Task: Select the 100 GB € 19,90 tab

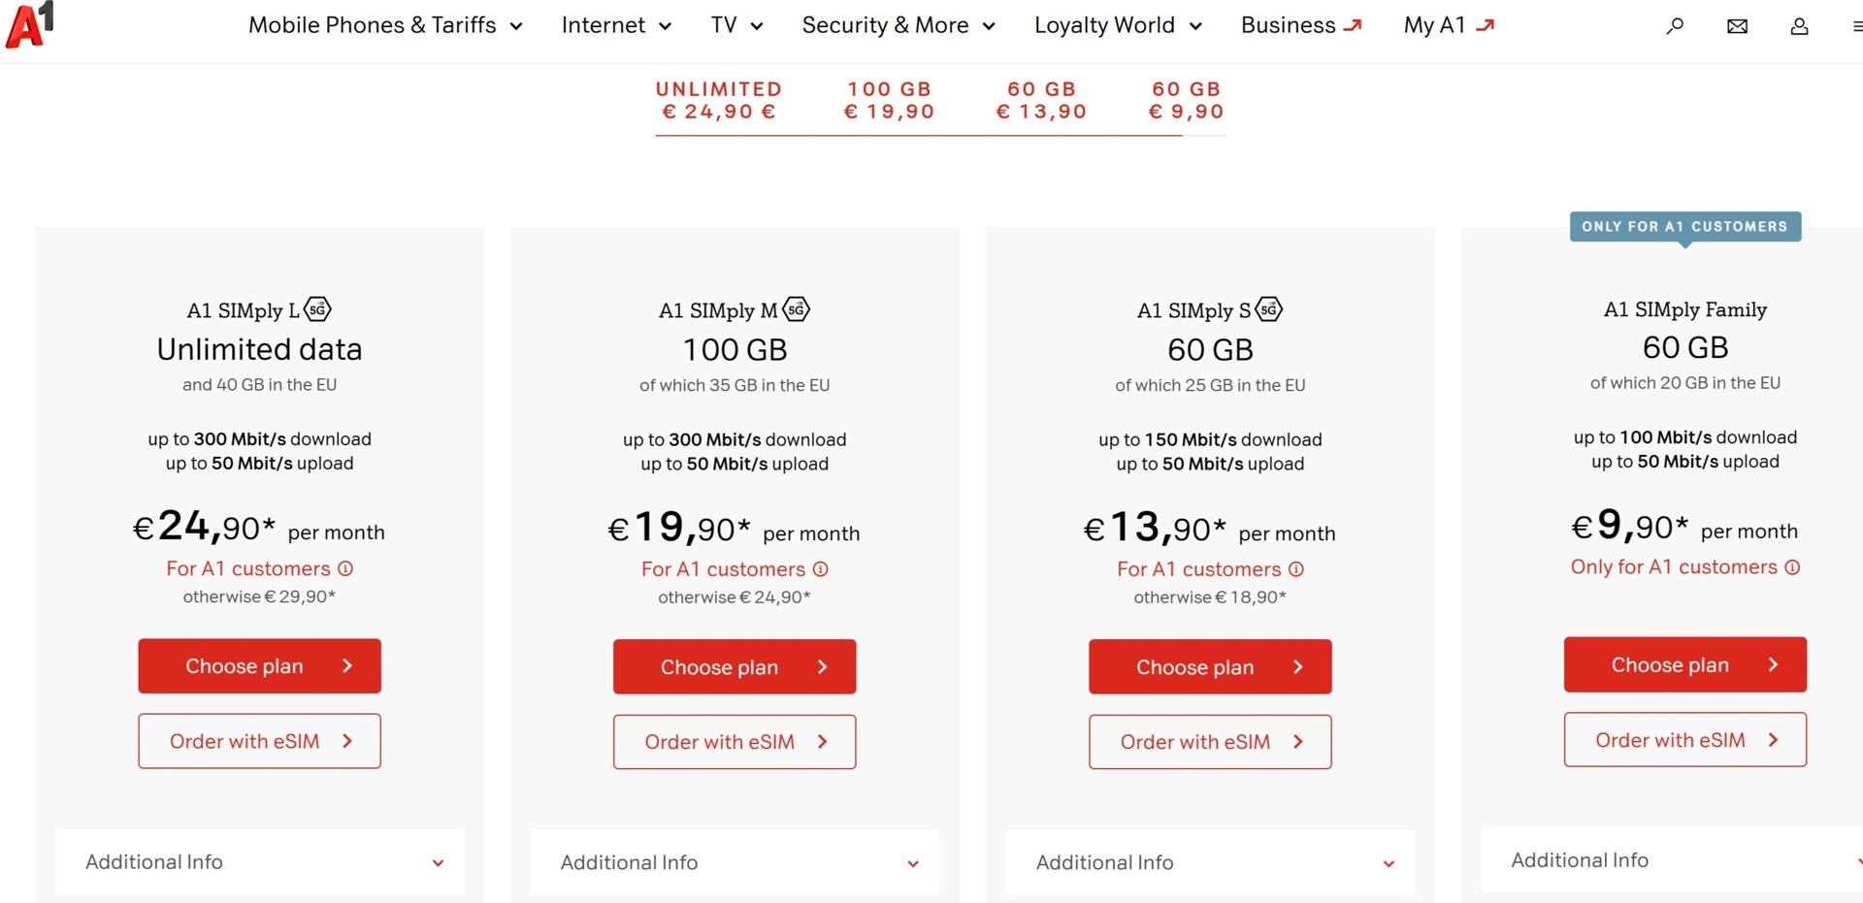Action: (889, 101)
